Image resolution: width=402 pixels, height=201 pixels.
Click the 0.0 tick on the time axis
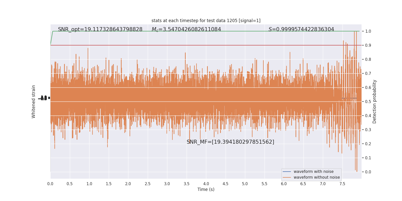50,184
